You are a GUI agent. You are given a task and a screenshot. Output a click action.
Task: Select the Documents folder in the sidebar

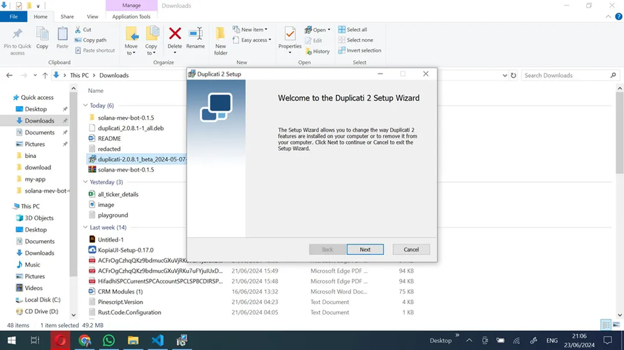40,132
